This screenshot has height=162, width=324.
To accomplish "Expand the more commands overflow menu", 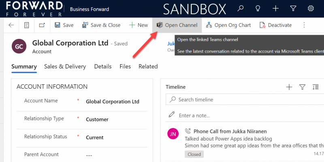I will point(304,25).
